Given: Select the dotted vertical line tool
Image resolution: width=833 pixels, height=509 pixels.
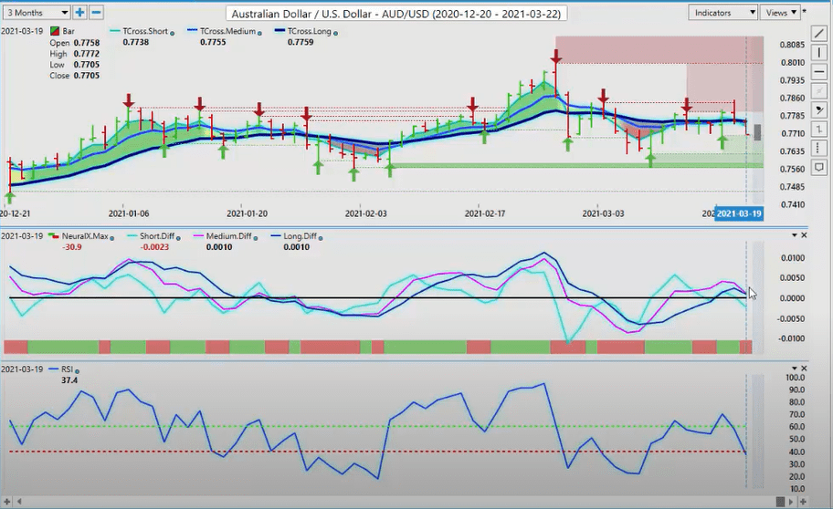Looking at the screenshot, I should pos(819,148).
